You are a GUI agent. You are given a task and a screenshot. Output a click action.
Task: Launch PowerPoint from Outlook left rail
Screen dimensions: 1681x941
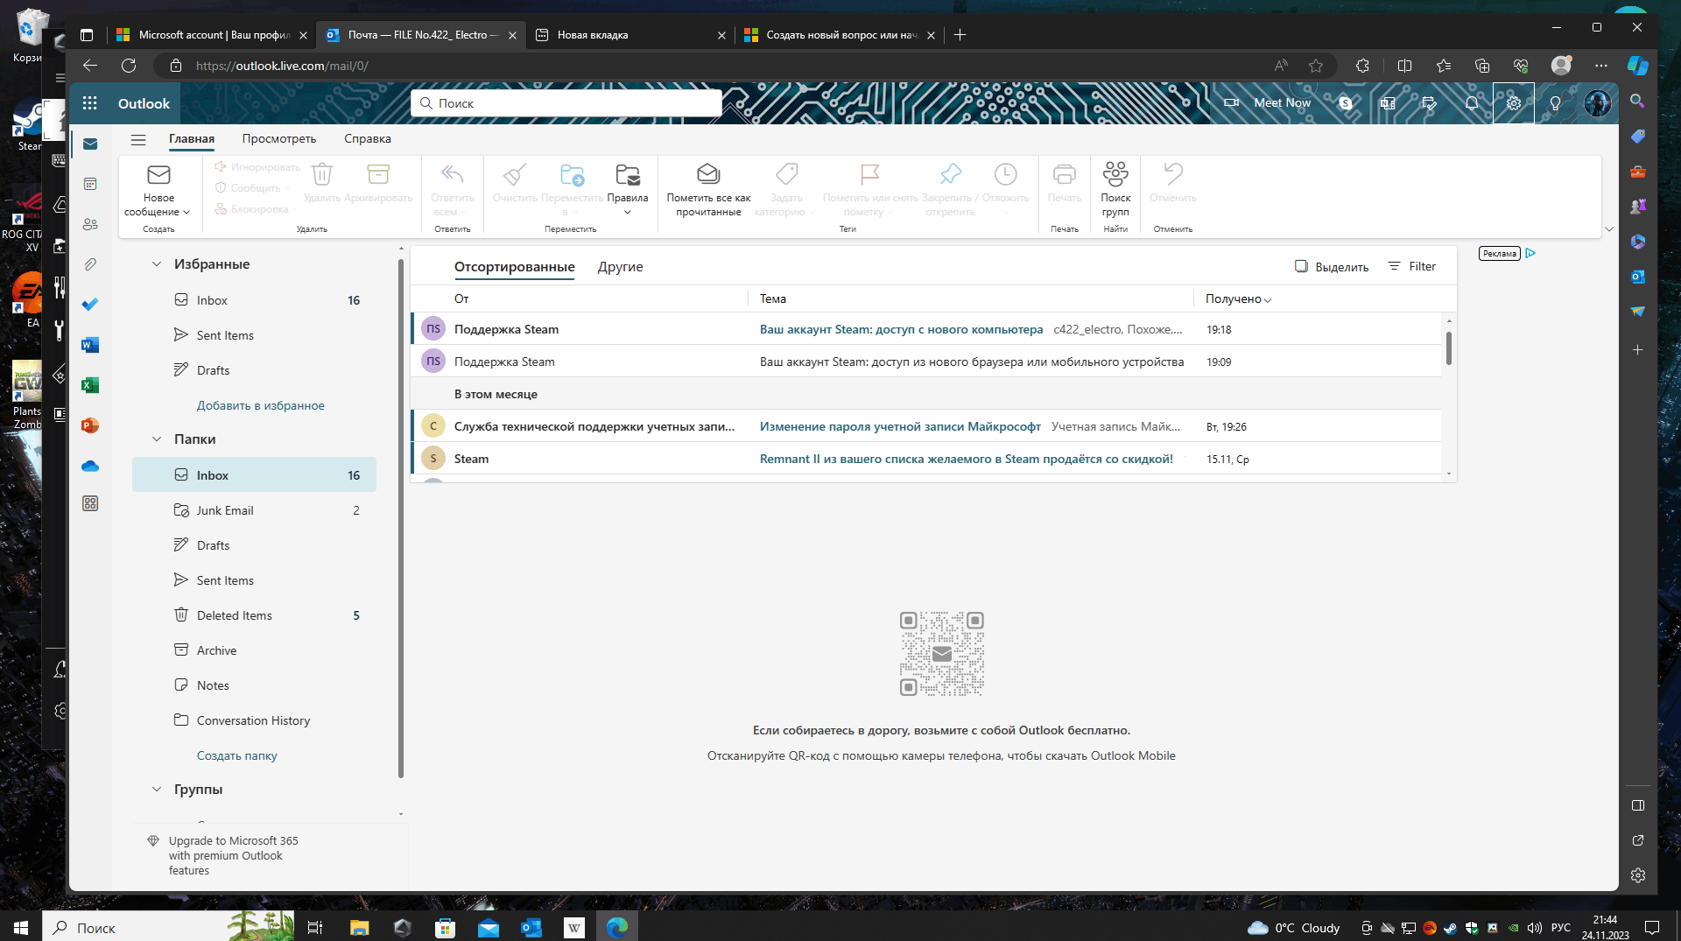pyautogui.click(x=90, y=425)
